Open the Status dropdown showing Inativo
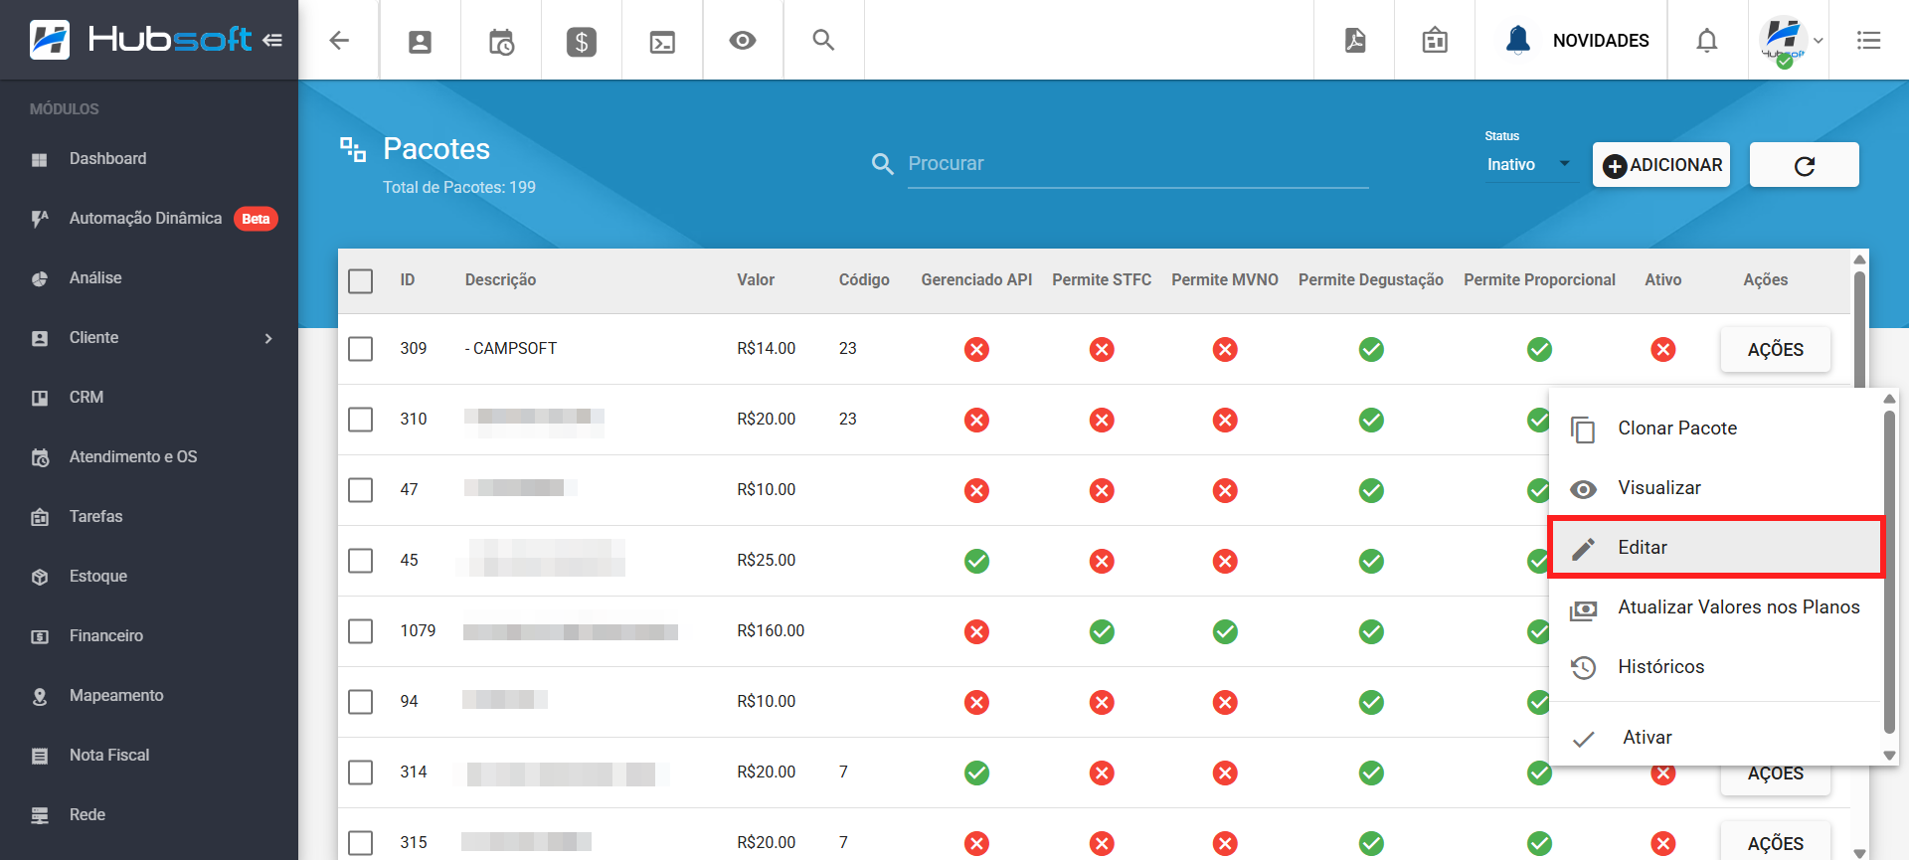Screen dimensions: 1909x860 click(1529, 165)
